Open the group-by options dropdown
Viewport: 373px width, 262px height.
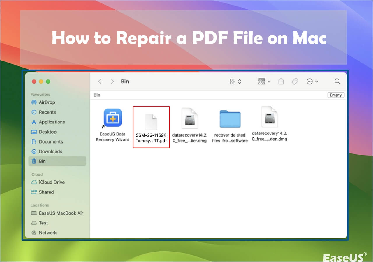pyautogui.click(x=264, y=82)
